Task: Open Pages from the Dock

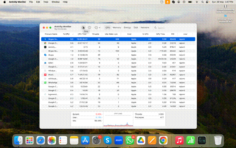Action: pos(152,140)
